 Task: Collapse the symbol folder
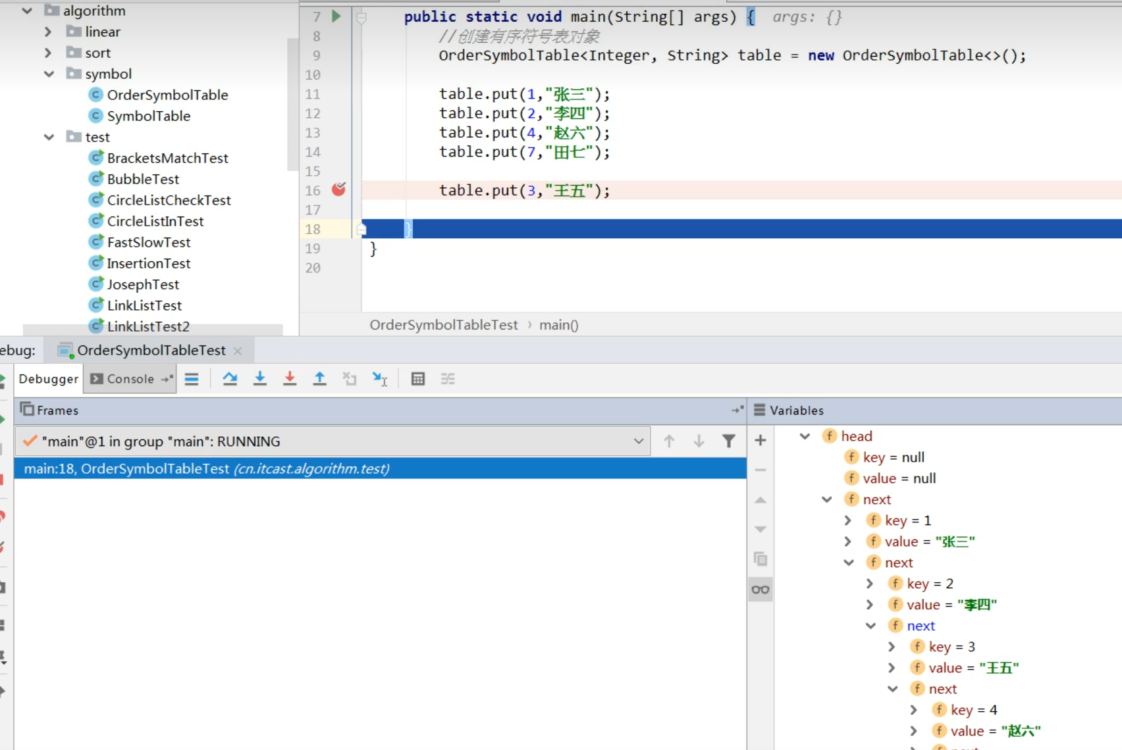point(48,74)
